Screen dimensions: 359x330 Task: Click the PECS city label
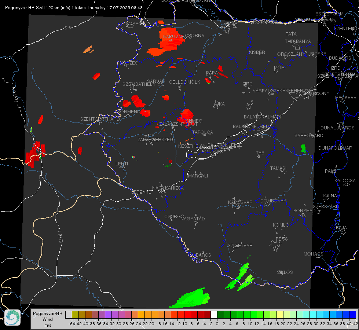pos(281,239)
